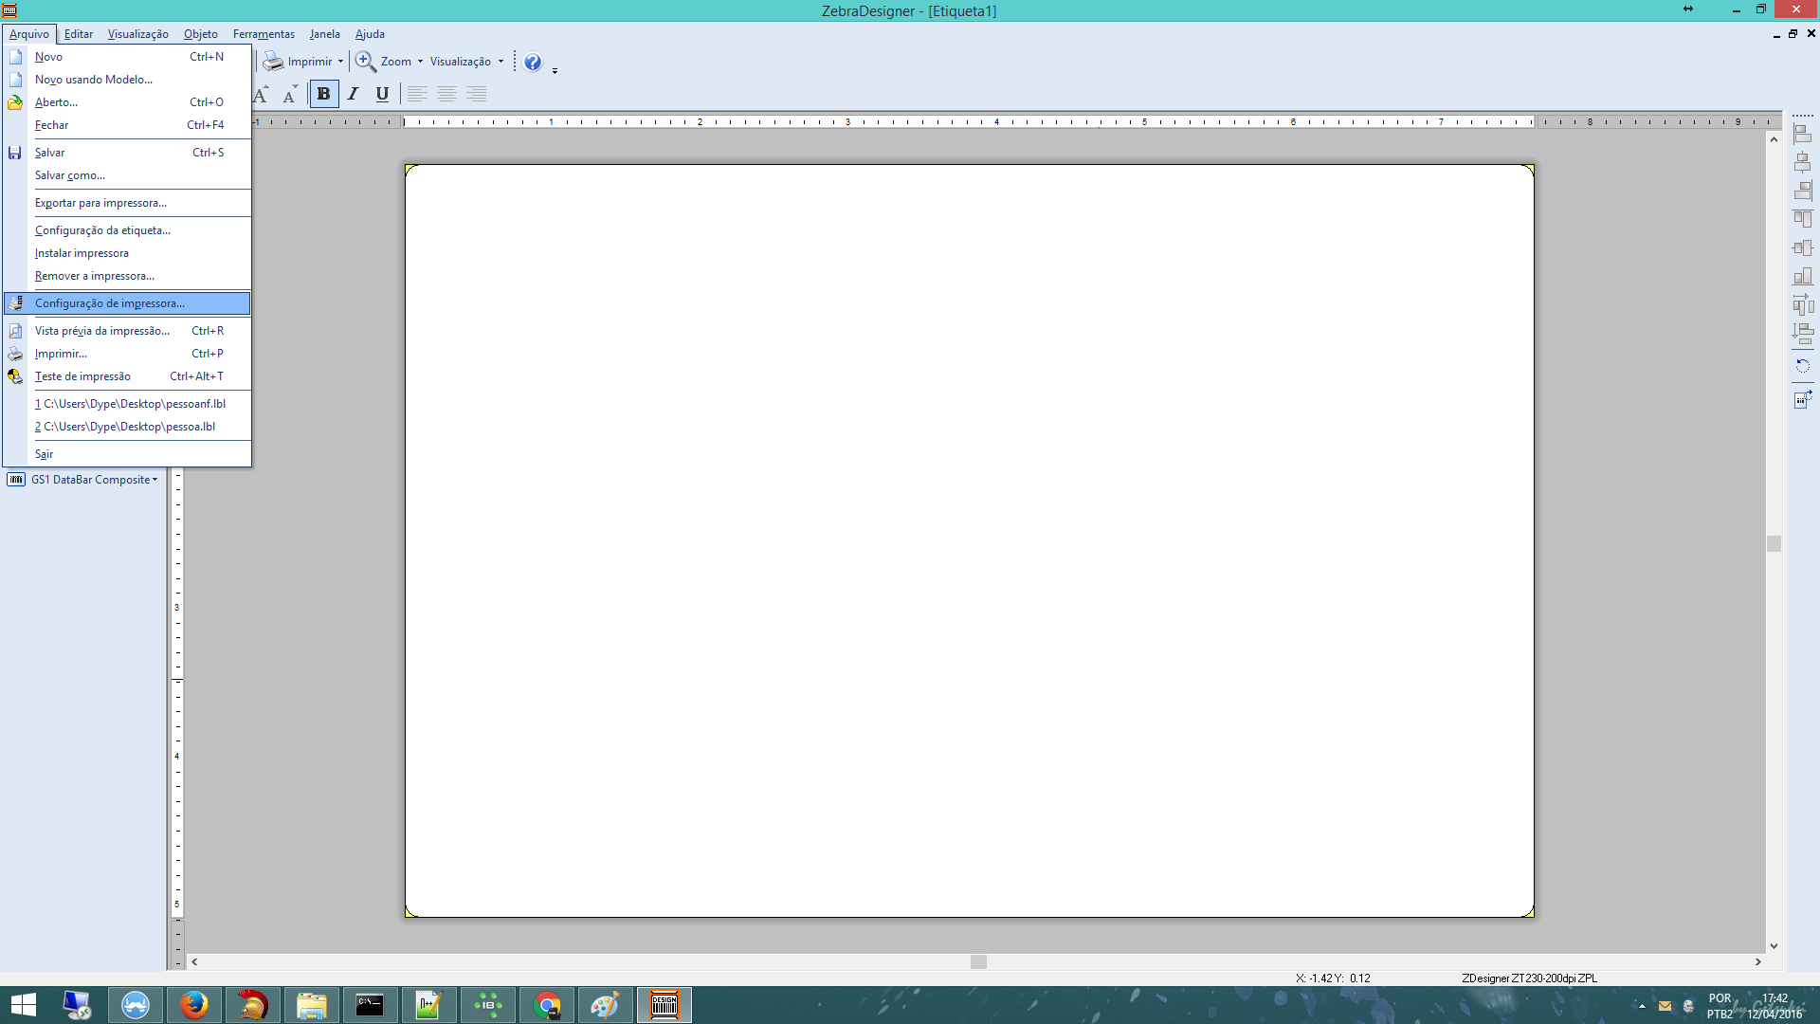Screen dimensions: 1820x1024
Task: Click the vertical scrollbar thumb
Action: (1774, 543)
